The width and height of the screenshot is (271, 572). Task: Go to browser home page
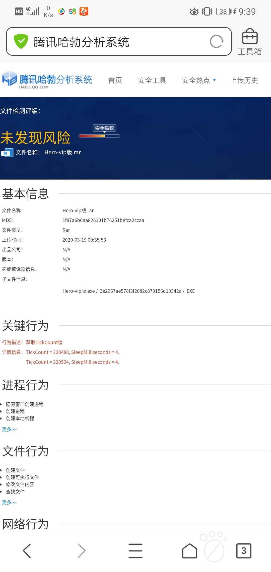point(189,551)
